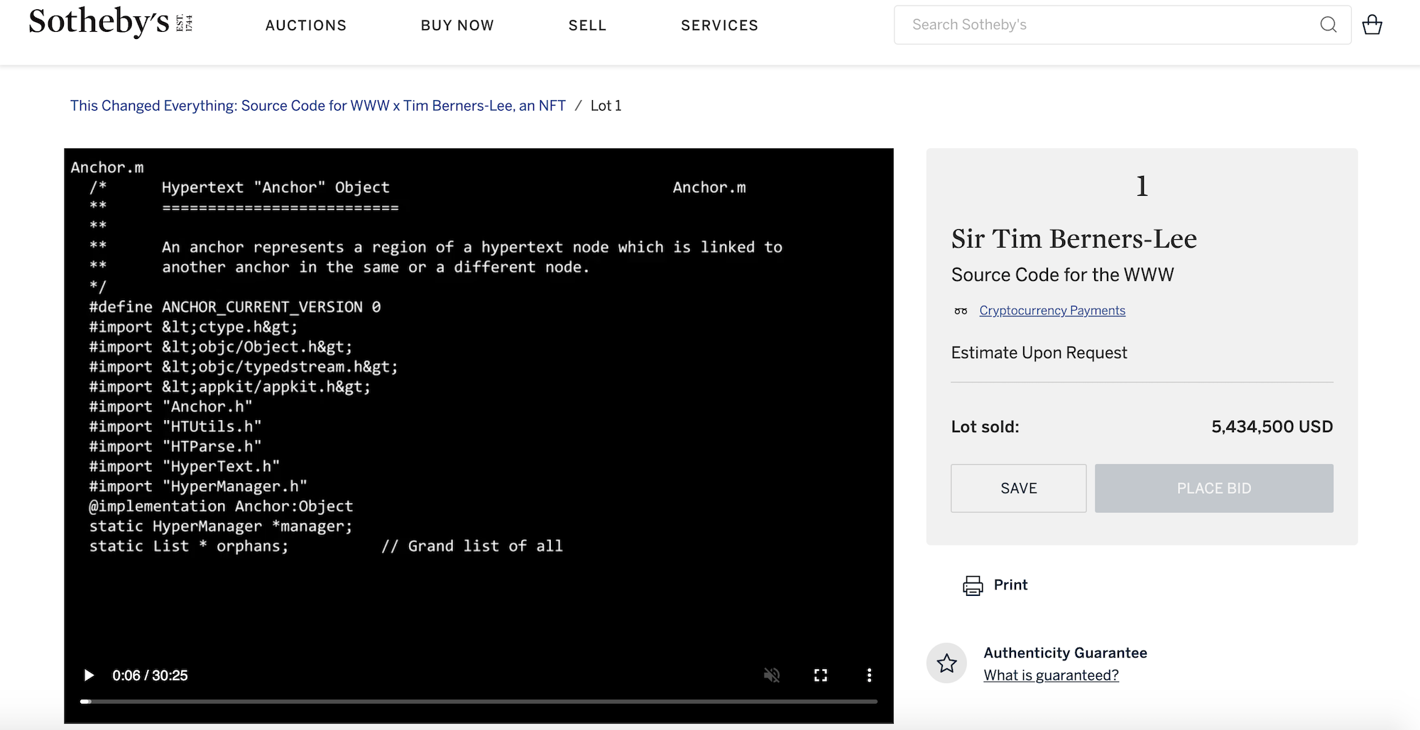Viewport: 1420px width, 730px height.
Task: Open video more options menu
Action: tap(869, 675)
